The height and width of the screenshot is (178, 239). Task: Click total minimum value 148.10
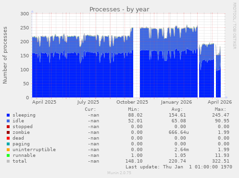click(134, 161)
